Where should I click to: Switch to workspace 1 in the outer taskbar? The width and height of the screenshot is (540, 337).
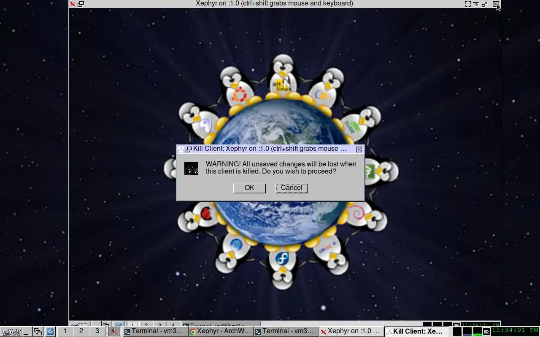pos(65,331)
